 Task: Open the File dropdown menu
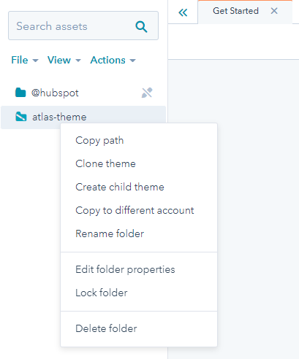tap(25, 60)
